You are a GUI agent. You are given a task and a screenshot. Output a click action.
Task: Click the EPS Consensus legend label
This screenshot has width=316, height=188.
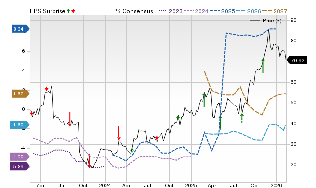(x=131, y=11)
